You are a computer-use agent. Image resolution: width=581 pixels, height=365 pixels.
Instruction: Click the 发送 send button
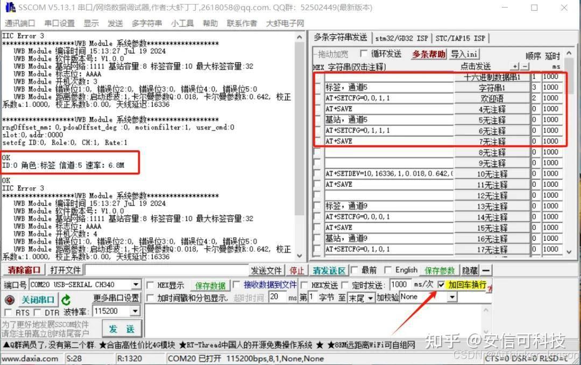[122, 328]
